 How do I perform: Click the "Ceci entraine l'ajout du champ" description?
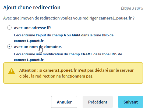click(x=38, y=35)
